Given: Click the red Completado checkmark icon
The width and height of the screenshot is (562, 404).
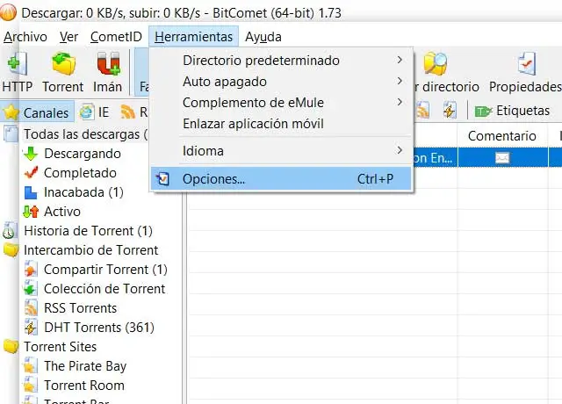Looking at the screenshot, I should (x=32, y=173).
